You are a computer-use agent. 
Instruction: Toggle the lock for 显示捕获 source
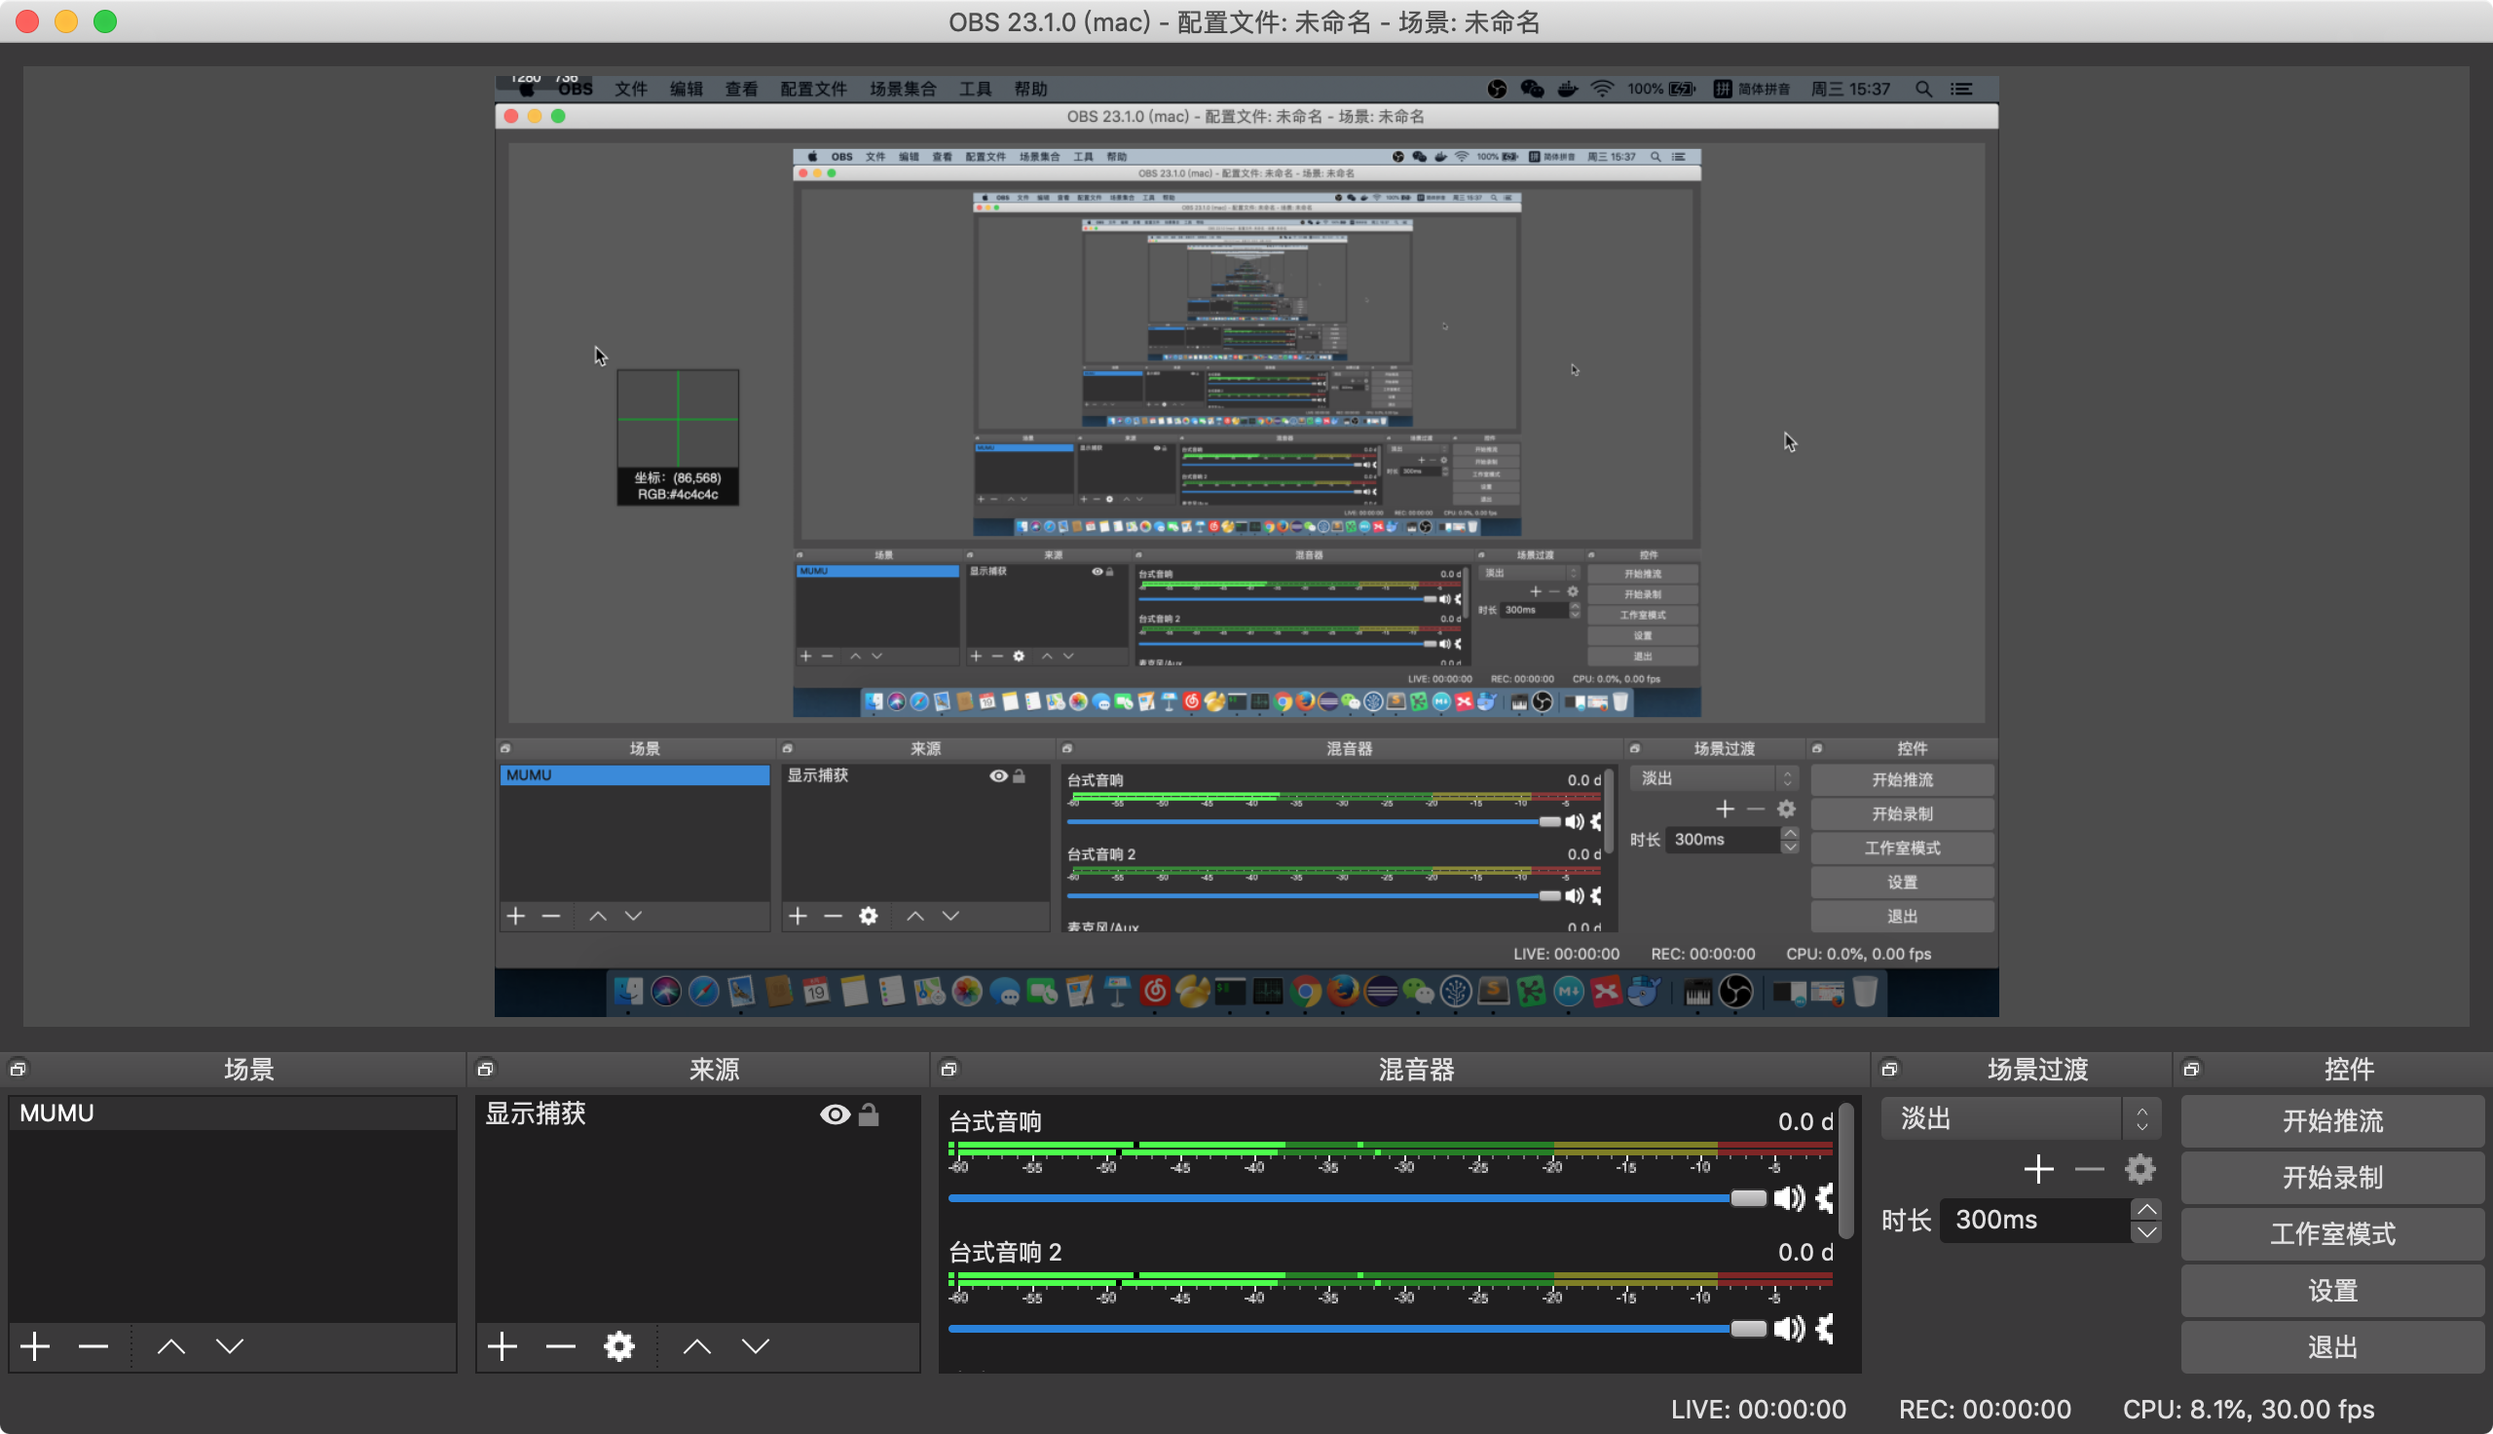[868, 1113]
